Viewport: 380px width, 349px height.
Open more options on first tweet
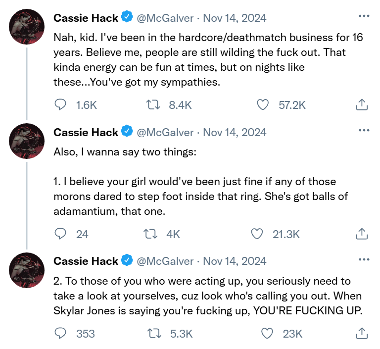click(x=364, y=16)
